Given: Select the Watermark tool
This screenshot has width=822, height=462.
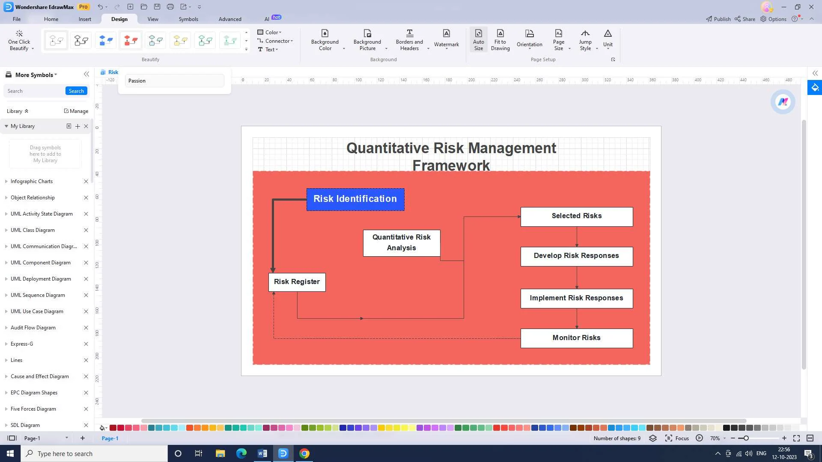Looking at the screenshot, I should [x=446, y=39].
